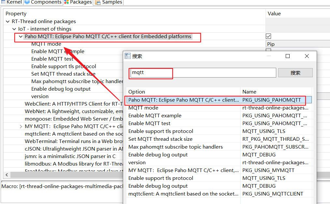Select Max pahomqtt subscribe topic handler in Property tree
Screen dimensions: 330x204
[x=77, y=81]
